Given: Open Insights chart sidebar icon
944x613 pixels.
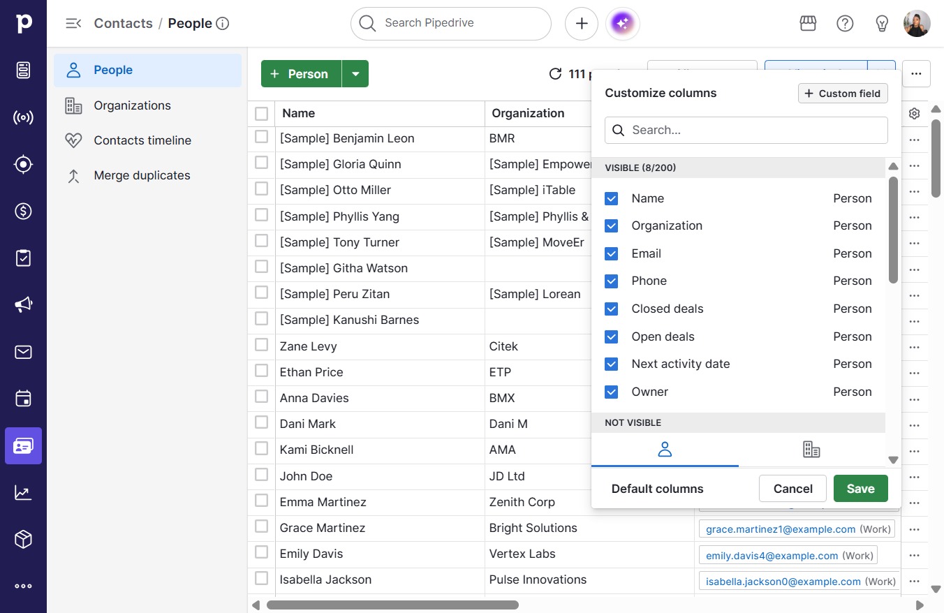Looking at the screenshot, I should pyautogui.click(x=23, y=492).
